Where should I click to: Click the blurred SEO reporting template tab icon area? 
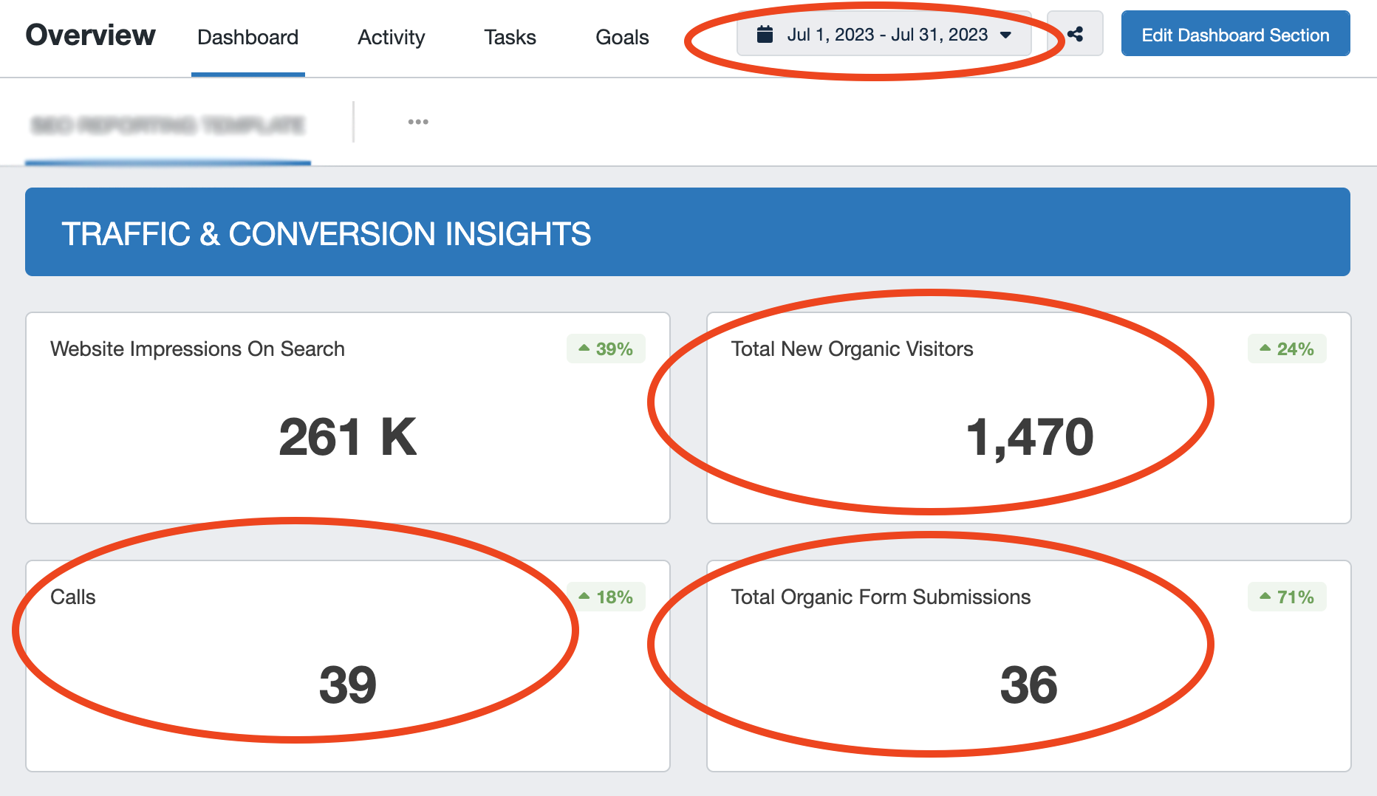coord(166,122)
